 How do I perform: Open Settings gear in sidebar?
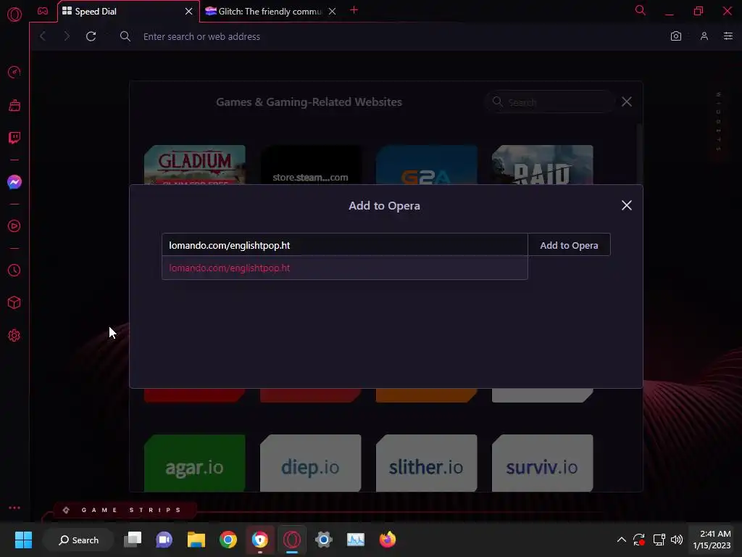click(14, 335)
